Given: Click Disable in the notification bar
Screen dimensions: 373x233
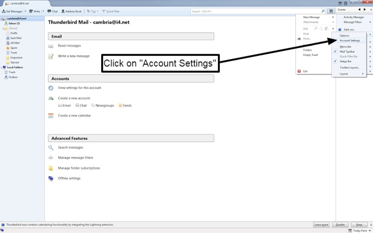Looking at the screenshot, I should click(340, 225).
